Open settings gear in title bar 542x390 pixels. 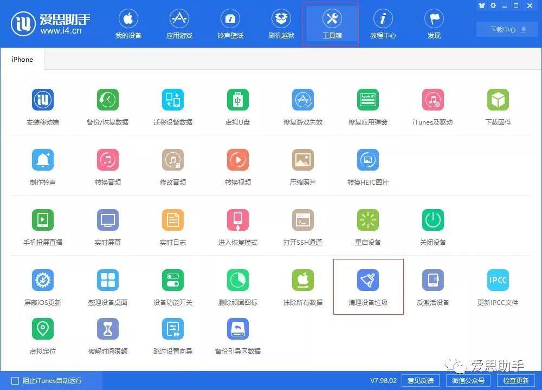(493, 5)
